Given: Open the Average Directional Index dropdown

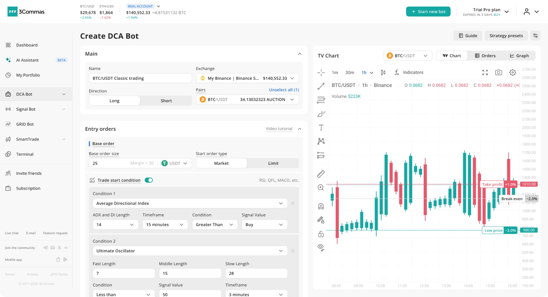Looking at the screenshot, I should coord(190,203).
